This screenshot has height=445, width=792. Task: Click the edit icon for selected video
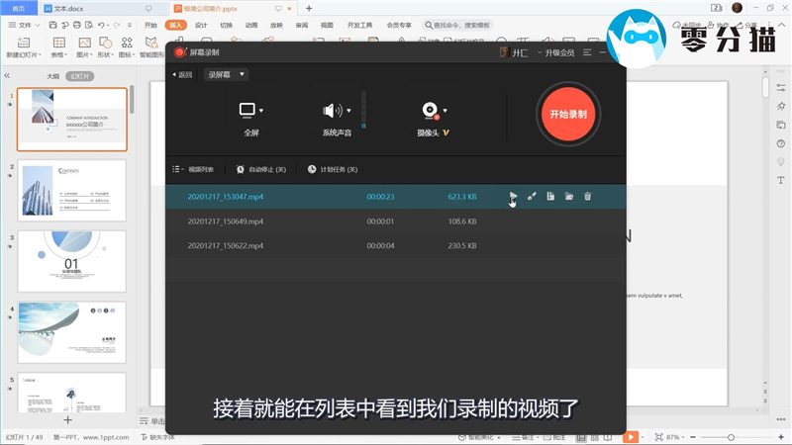532,197
